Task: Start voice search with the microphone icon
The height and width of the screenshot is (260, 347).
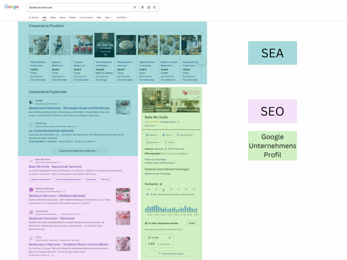Action: pyautogui.click(x=142, y=7)
